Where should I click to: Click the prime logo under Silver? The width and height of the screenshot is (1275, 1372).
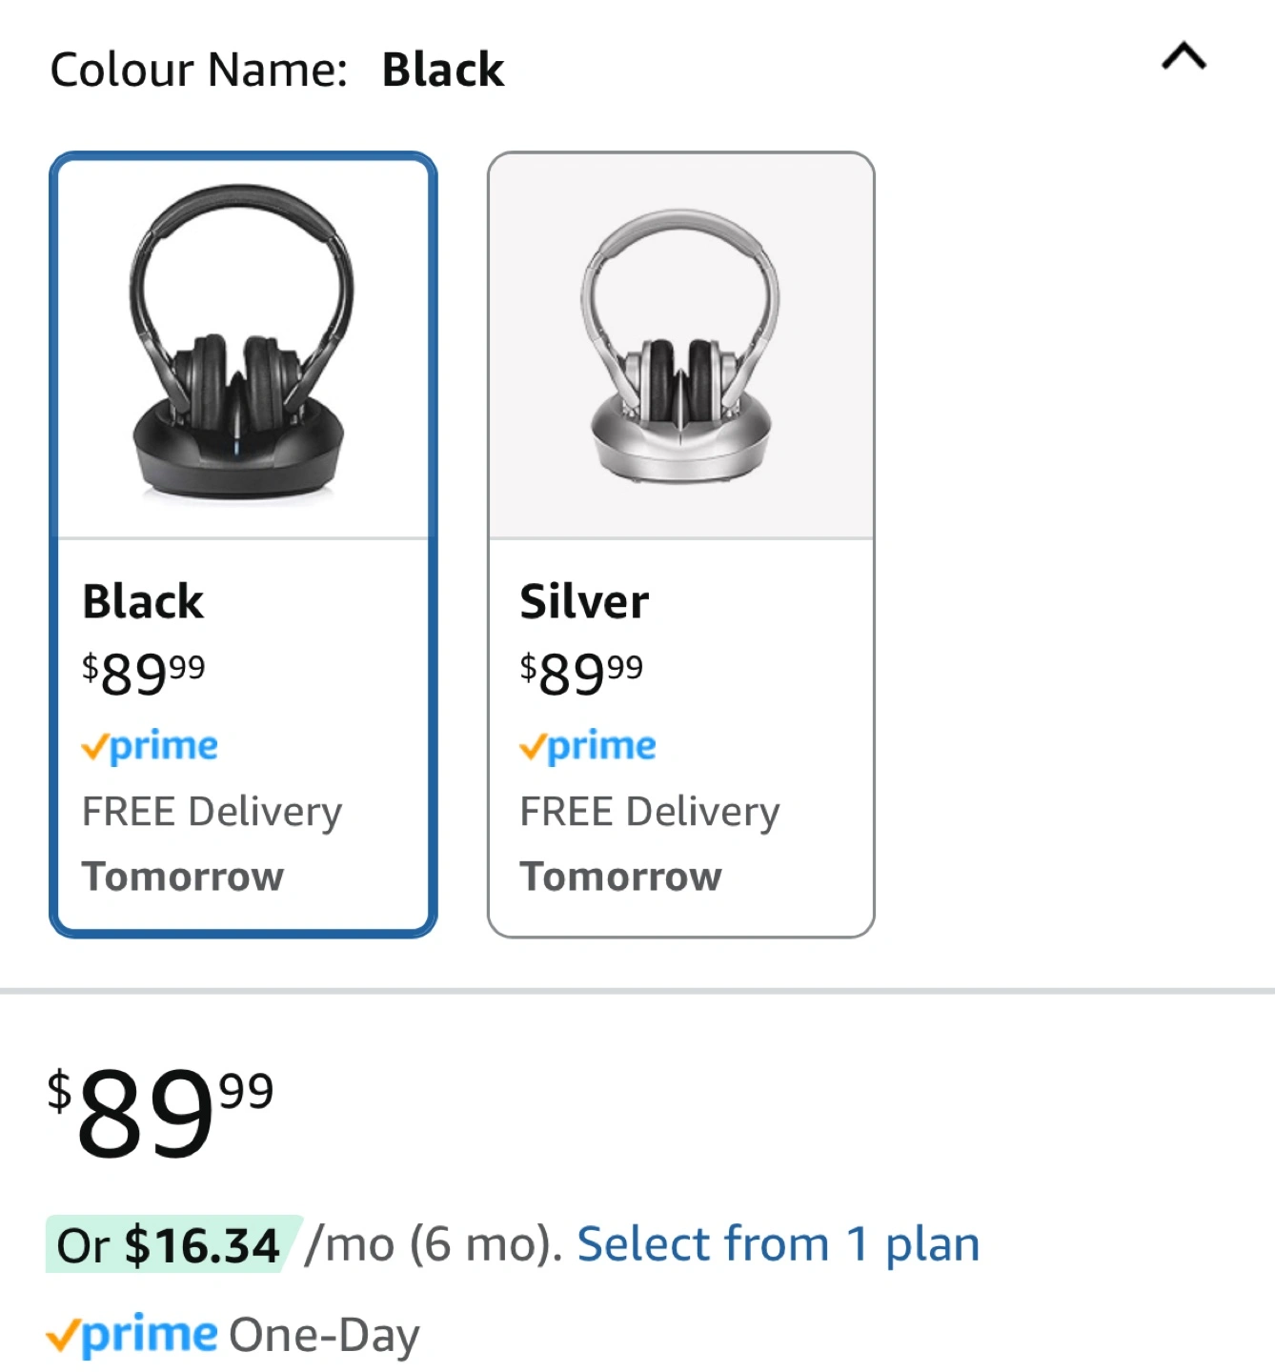click(x=588, y=746)
